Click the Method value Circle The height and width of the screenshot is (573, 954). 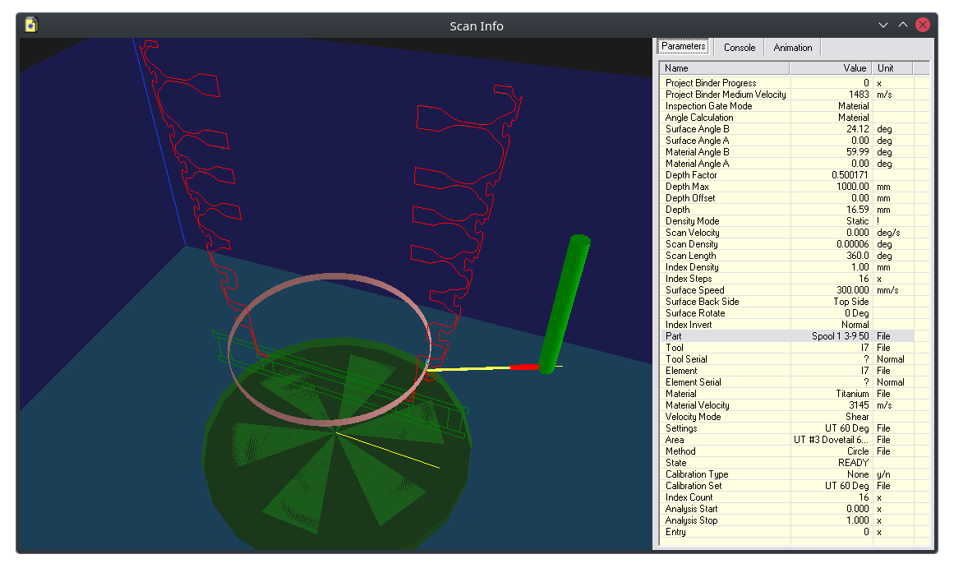click(x=858, y=452)
